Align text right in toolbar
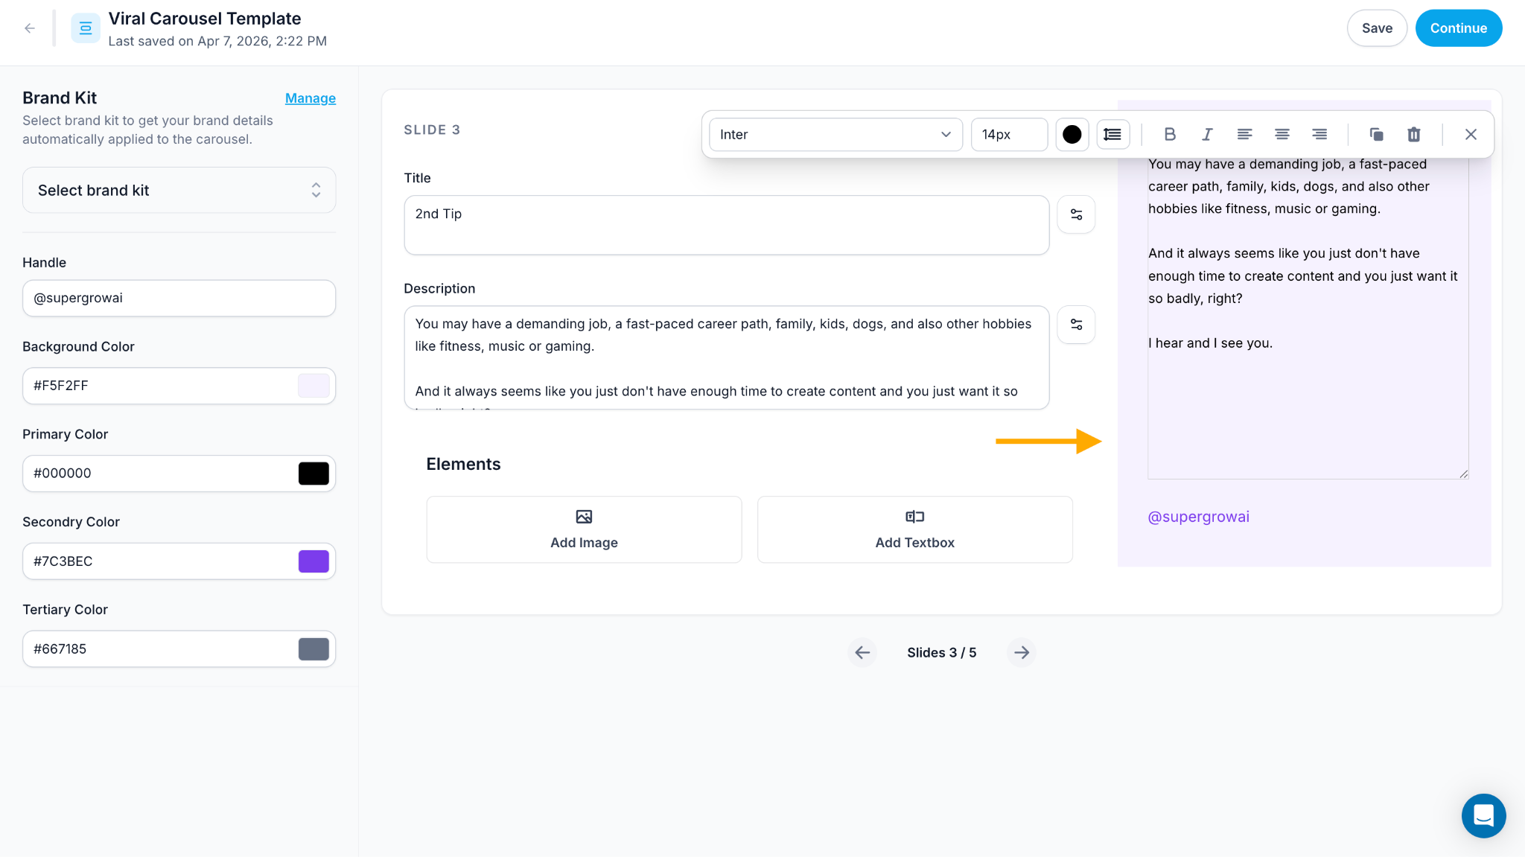Screen dimensions: 1525x857 (1319, 134)
